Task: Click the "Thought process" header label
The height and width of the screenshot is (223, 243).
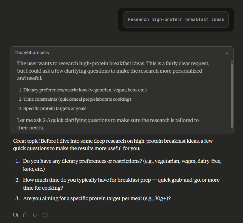Action: click(32, 53)
